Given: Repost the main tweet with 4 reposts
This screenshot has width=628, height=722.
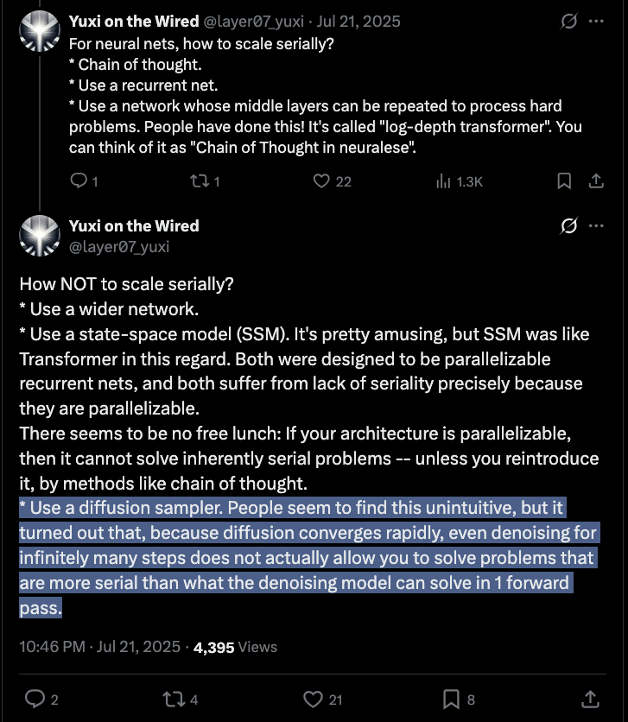Looking at the screenshot, I should pyautogui.click(x=174, y=700).
